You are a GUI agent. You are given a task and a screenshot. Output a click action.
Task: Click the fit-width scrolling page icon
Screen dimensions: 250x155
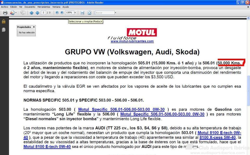(x=82, y=13)
